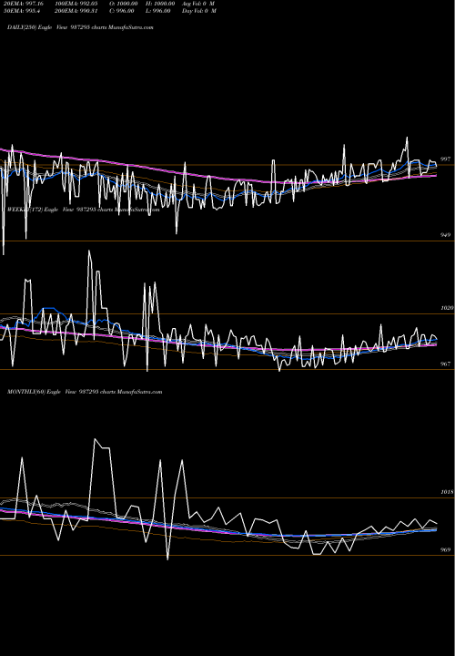Screen dimensions: 455x656
Task: Select the 200EMA reading in the header
Action: pyautogui.click(x=76, y=11)
